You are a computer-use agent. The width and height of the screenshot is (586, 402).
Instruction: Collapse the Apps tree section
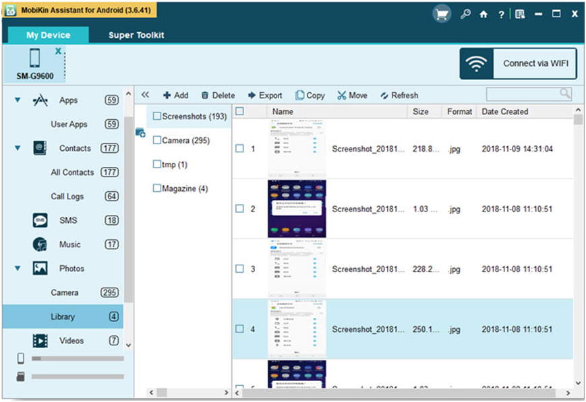18,100
